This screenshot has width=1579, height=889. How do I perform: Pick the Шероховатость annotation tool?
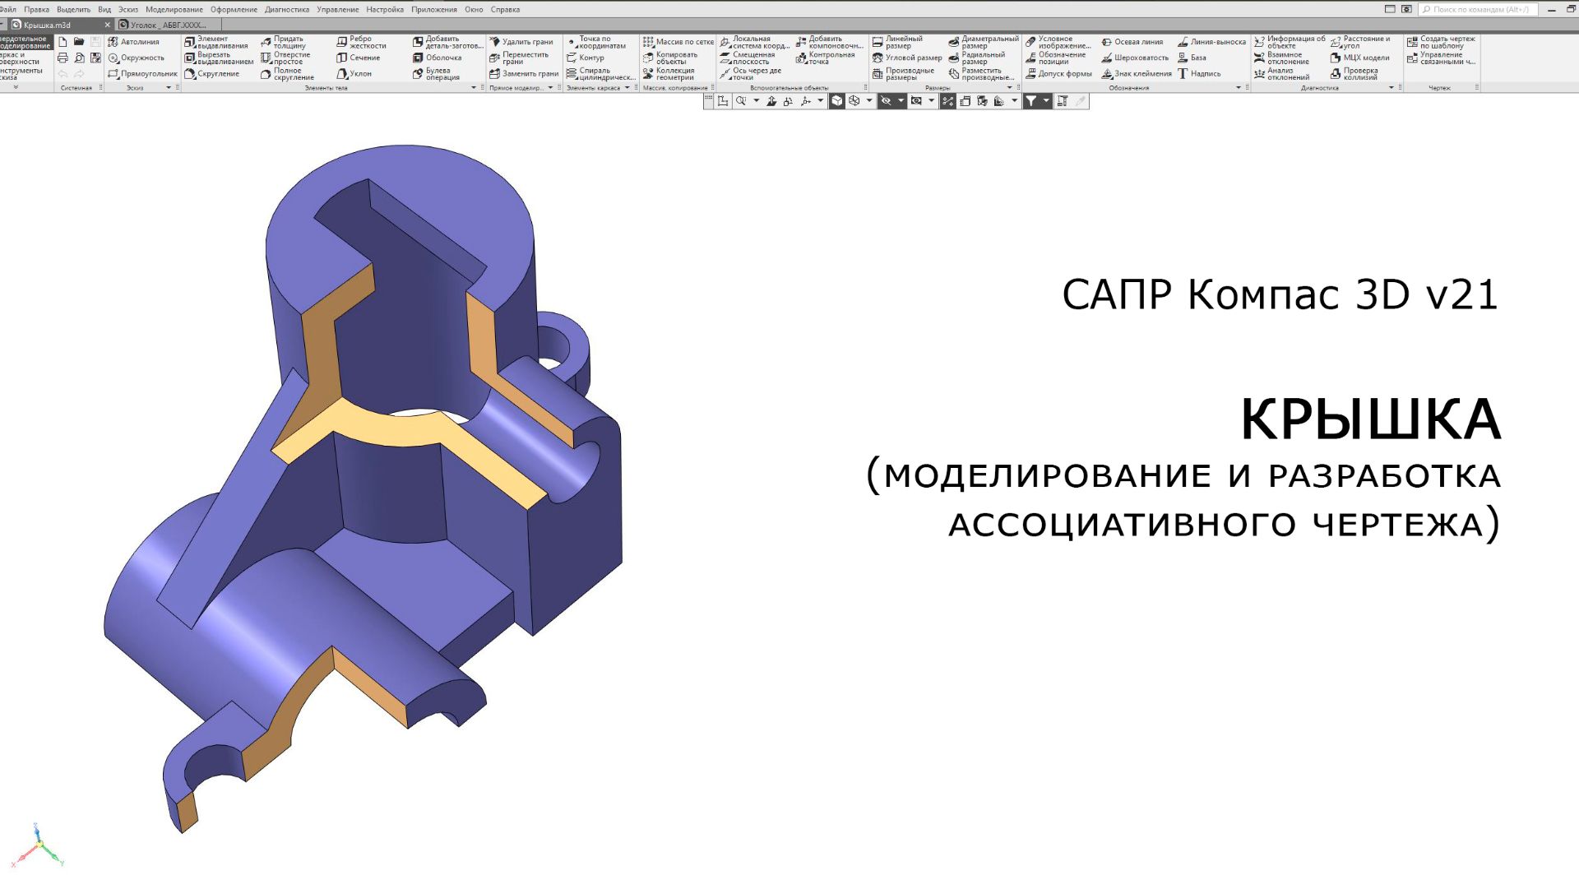click(1135, 58)
